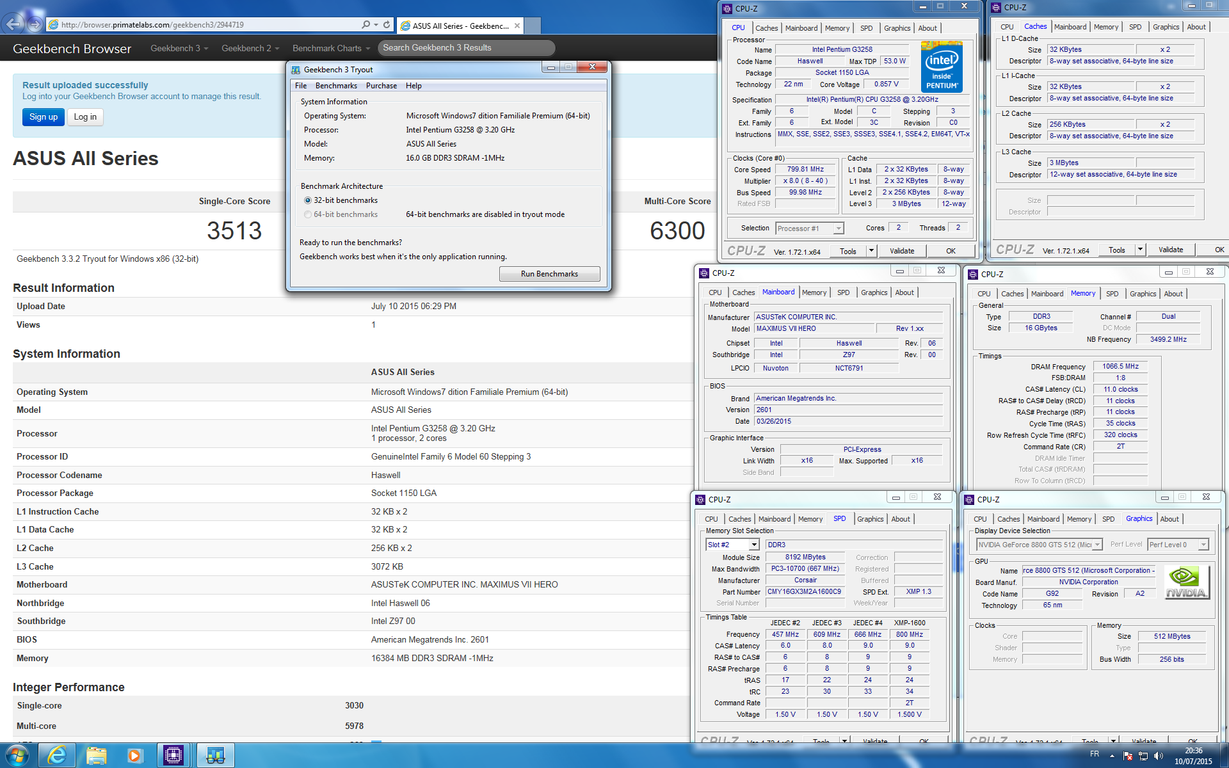Viewport: 1229px width, 768px height.
Task: Open the Windows Start orb
Action: point(17,756)
